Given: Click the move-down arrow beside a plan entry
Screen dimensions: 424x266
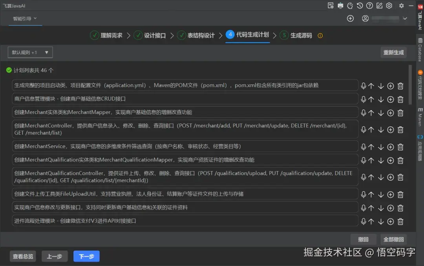Looking at the screenshot, I should point(381,85).
